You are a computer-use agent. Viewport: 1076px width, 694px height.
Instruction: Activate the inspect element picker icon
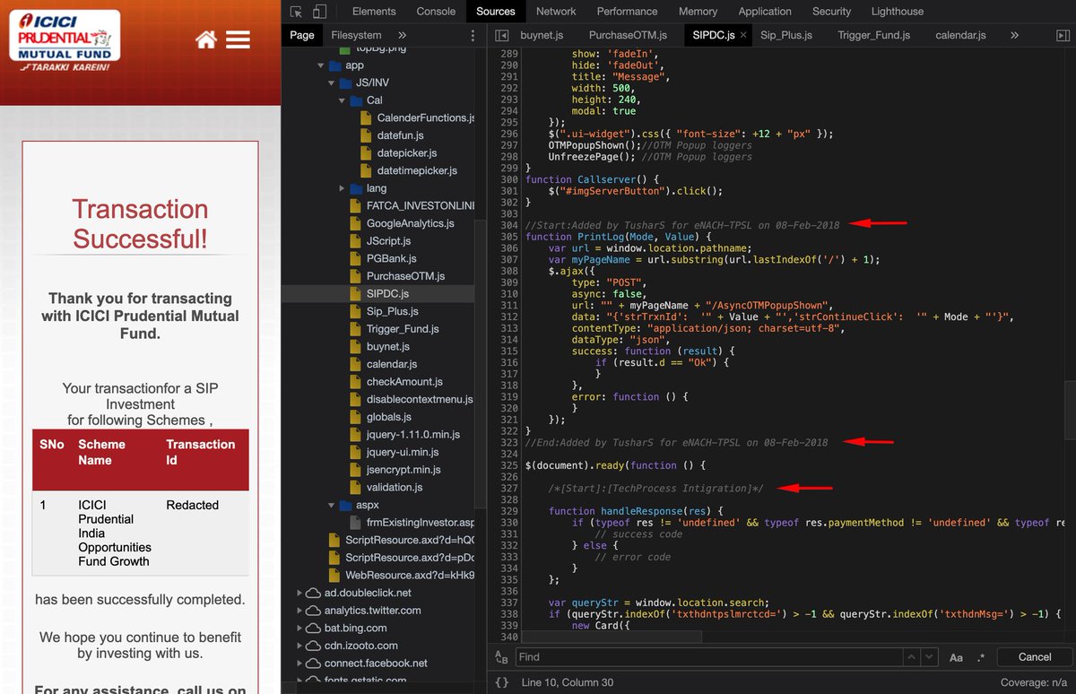(297, 12)
